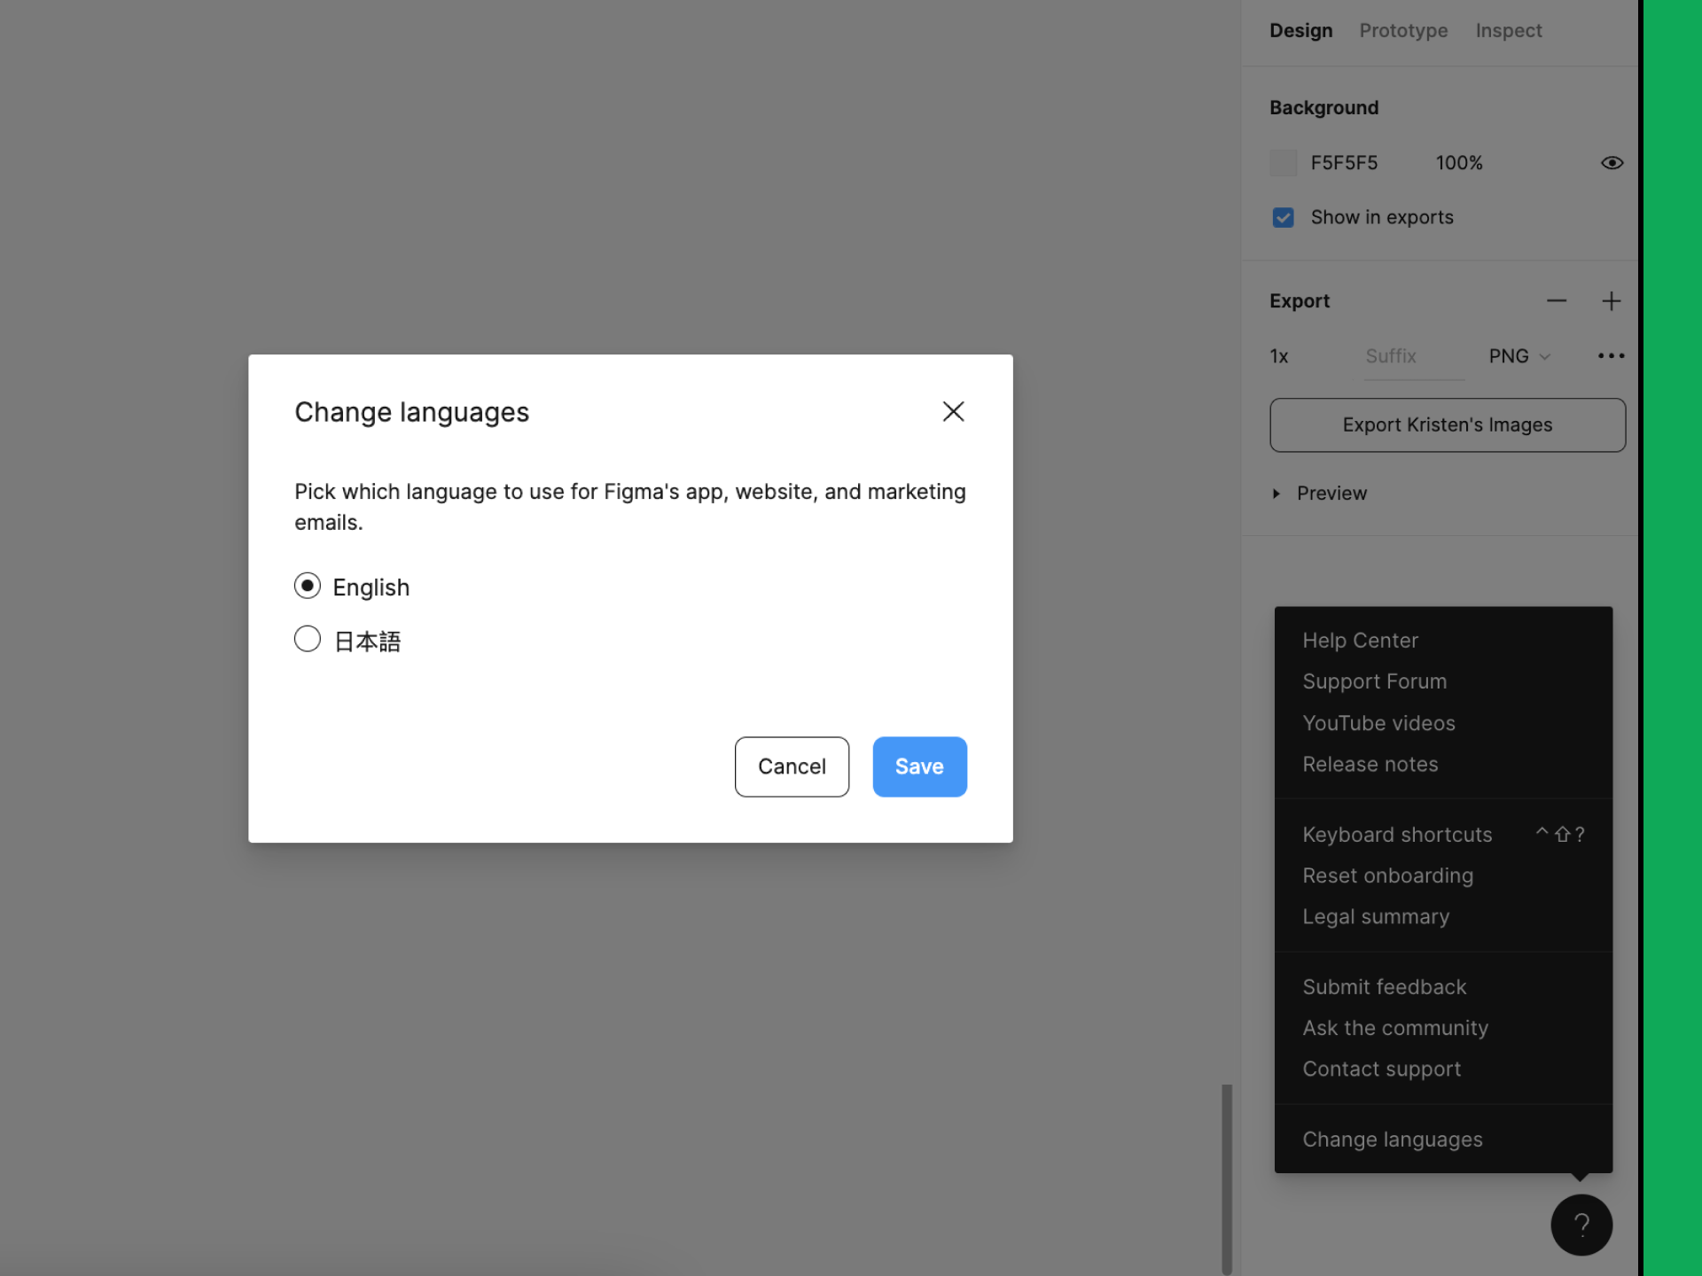
Task: Add a new export setting with plus icon
Action: coord(1612,301)
